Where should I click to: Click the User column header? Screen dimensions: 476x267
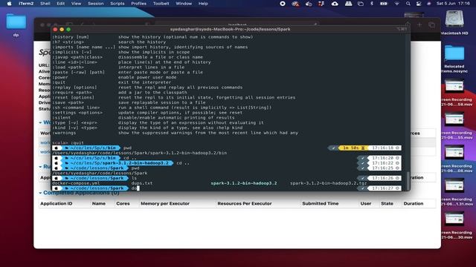[366, 203]
